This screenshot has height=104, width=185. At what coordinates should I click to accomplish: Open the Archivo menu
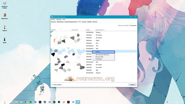pos(53,19)
